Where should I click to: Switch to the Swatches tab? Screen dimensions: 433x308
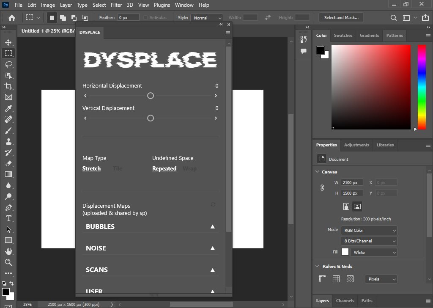tap(343, 36)
